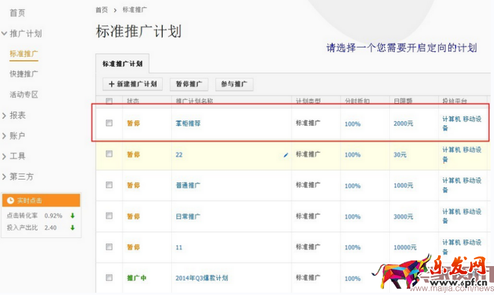Viewport: 494px width, 296px height.
Task: Check the box for 2014年Q3爆款计划
Action: pos(109,277)
